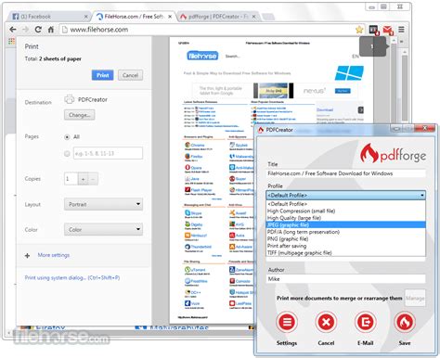Choose JPEG (graphic file) profile
The image size is (440, 358).
(x=345, y=224)
